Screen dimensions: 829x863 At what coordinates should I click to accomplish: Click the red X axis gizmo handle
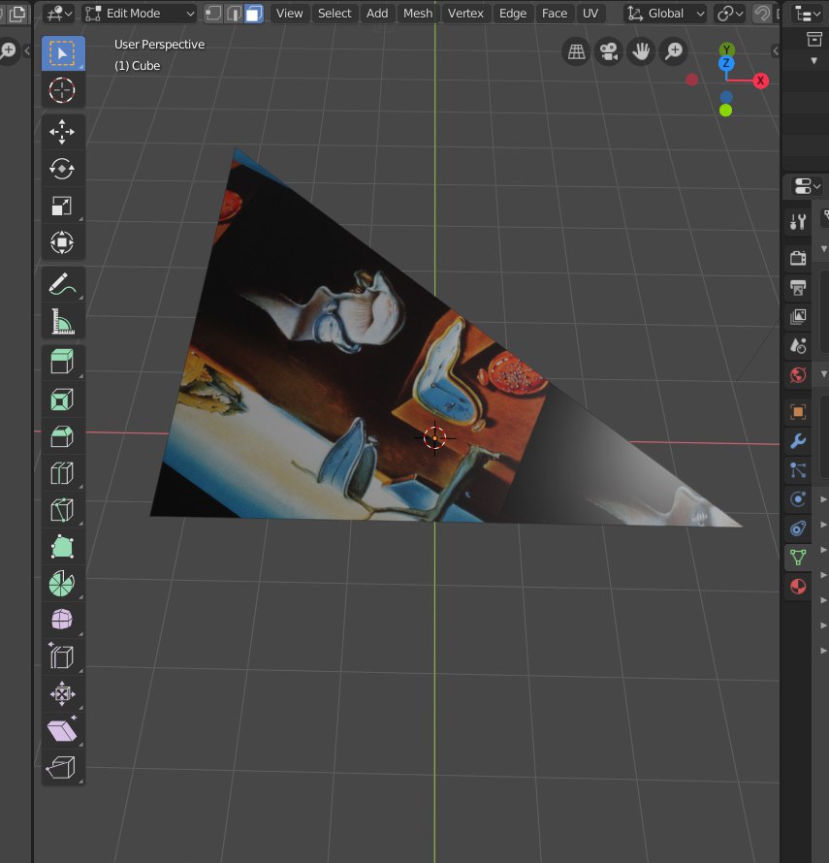(761, 80)
